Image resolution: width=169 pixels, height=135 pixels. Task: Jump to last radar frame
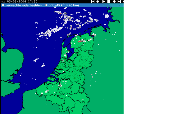119,2
